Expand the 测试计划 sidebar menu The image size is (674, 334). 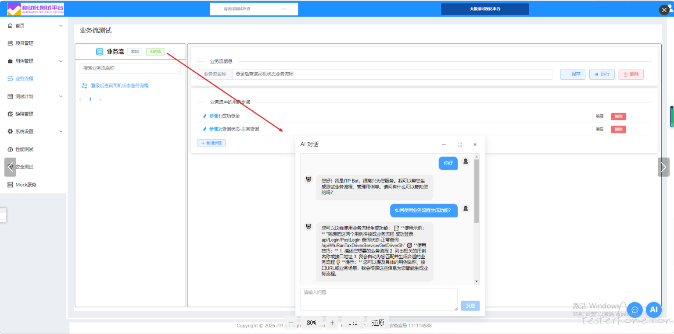point(61,96)
